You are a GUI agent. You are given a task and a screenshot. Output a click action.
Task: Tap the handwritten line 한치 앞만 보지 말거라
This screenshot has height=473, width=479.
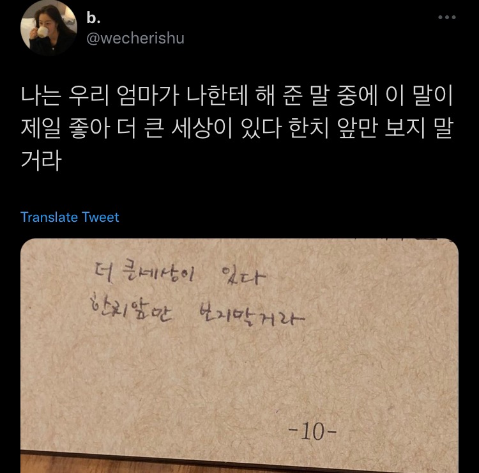[x=197, y=312]
